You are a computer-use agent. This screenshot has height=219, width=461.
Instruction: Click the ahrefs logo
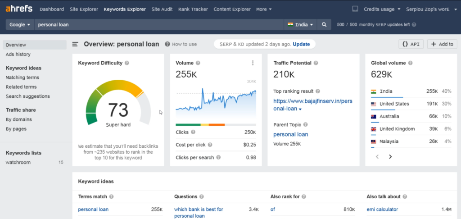coord(19,9)
